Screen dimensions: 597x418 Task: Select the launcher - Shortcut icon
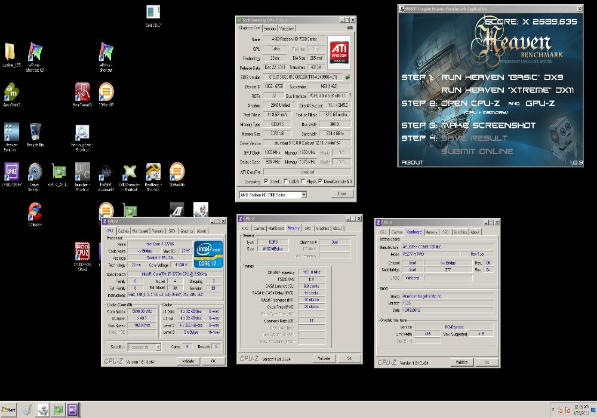click(82, 177)
